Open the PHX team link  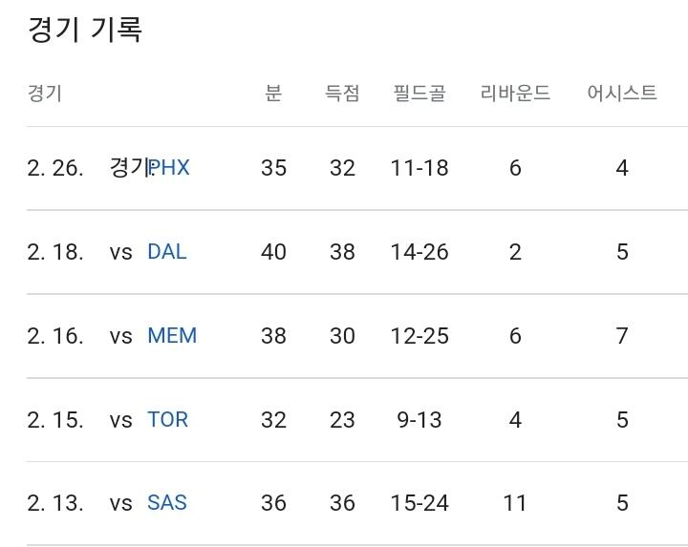[x=170, y=168]
